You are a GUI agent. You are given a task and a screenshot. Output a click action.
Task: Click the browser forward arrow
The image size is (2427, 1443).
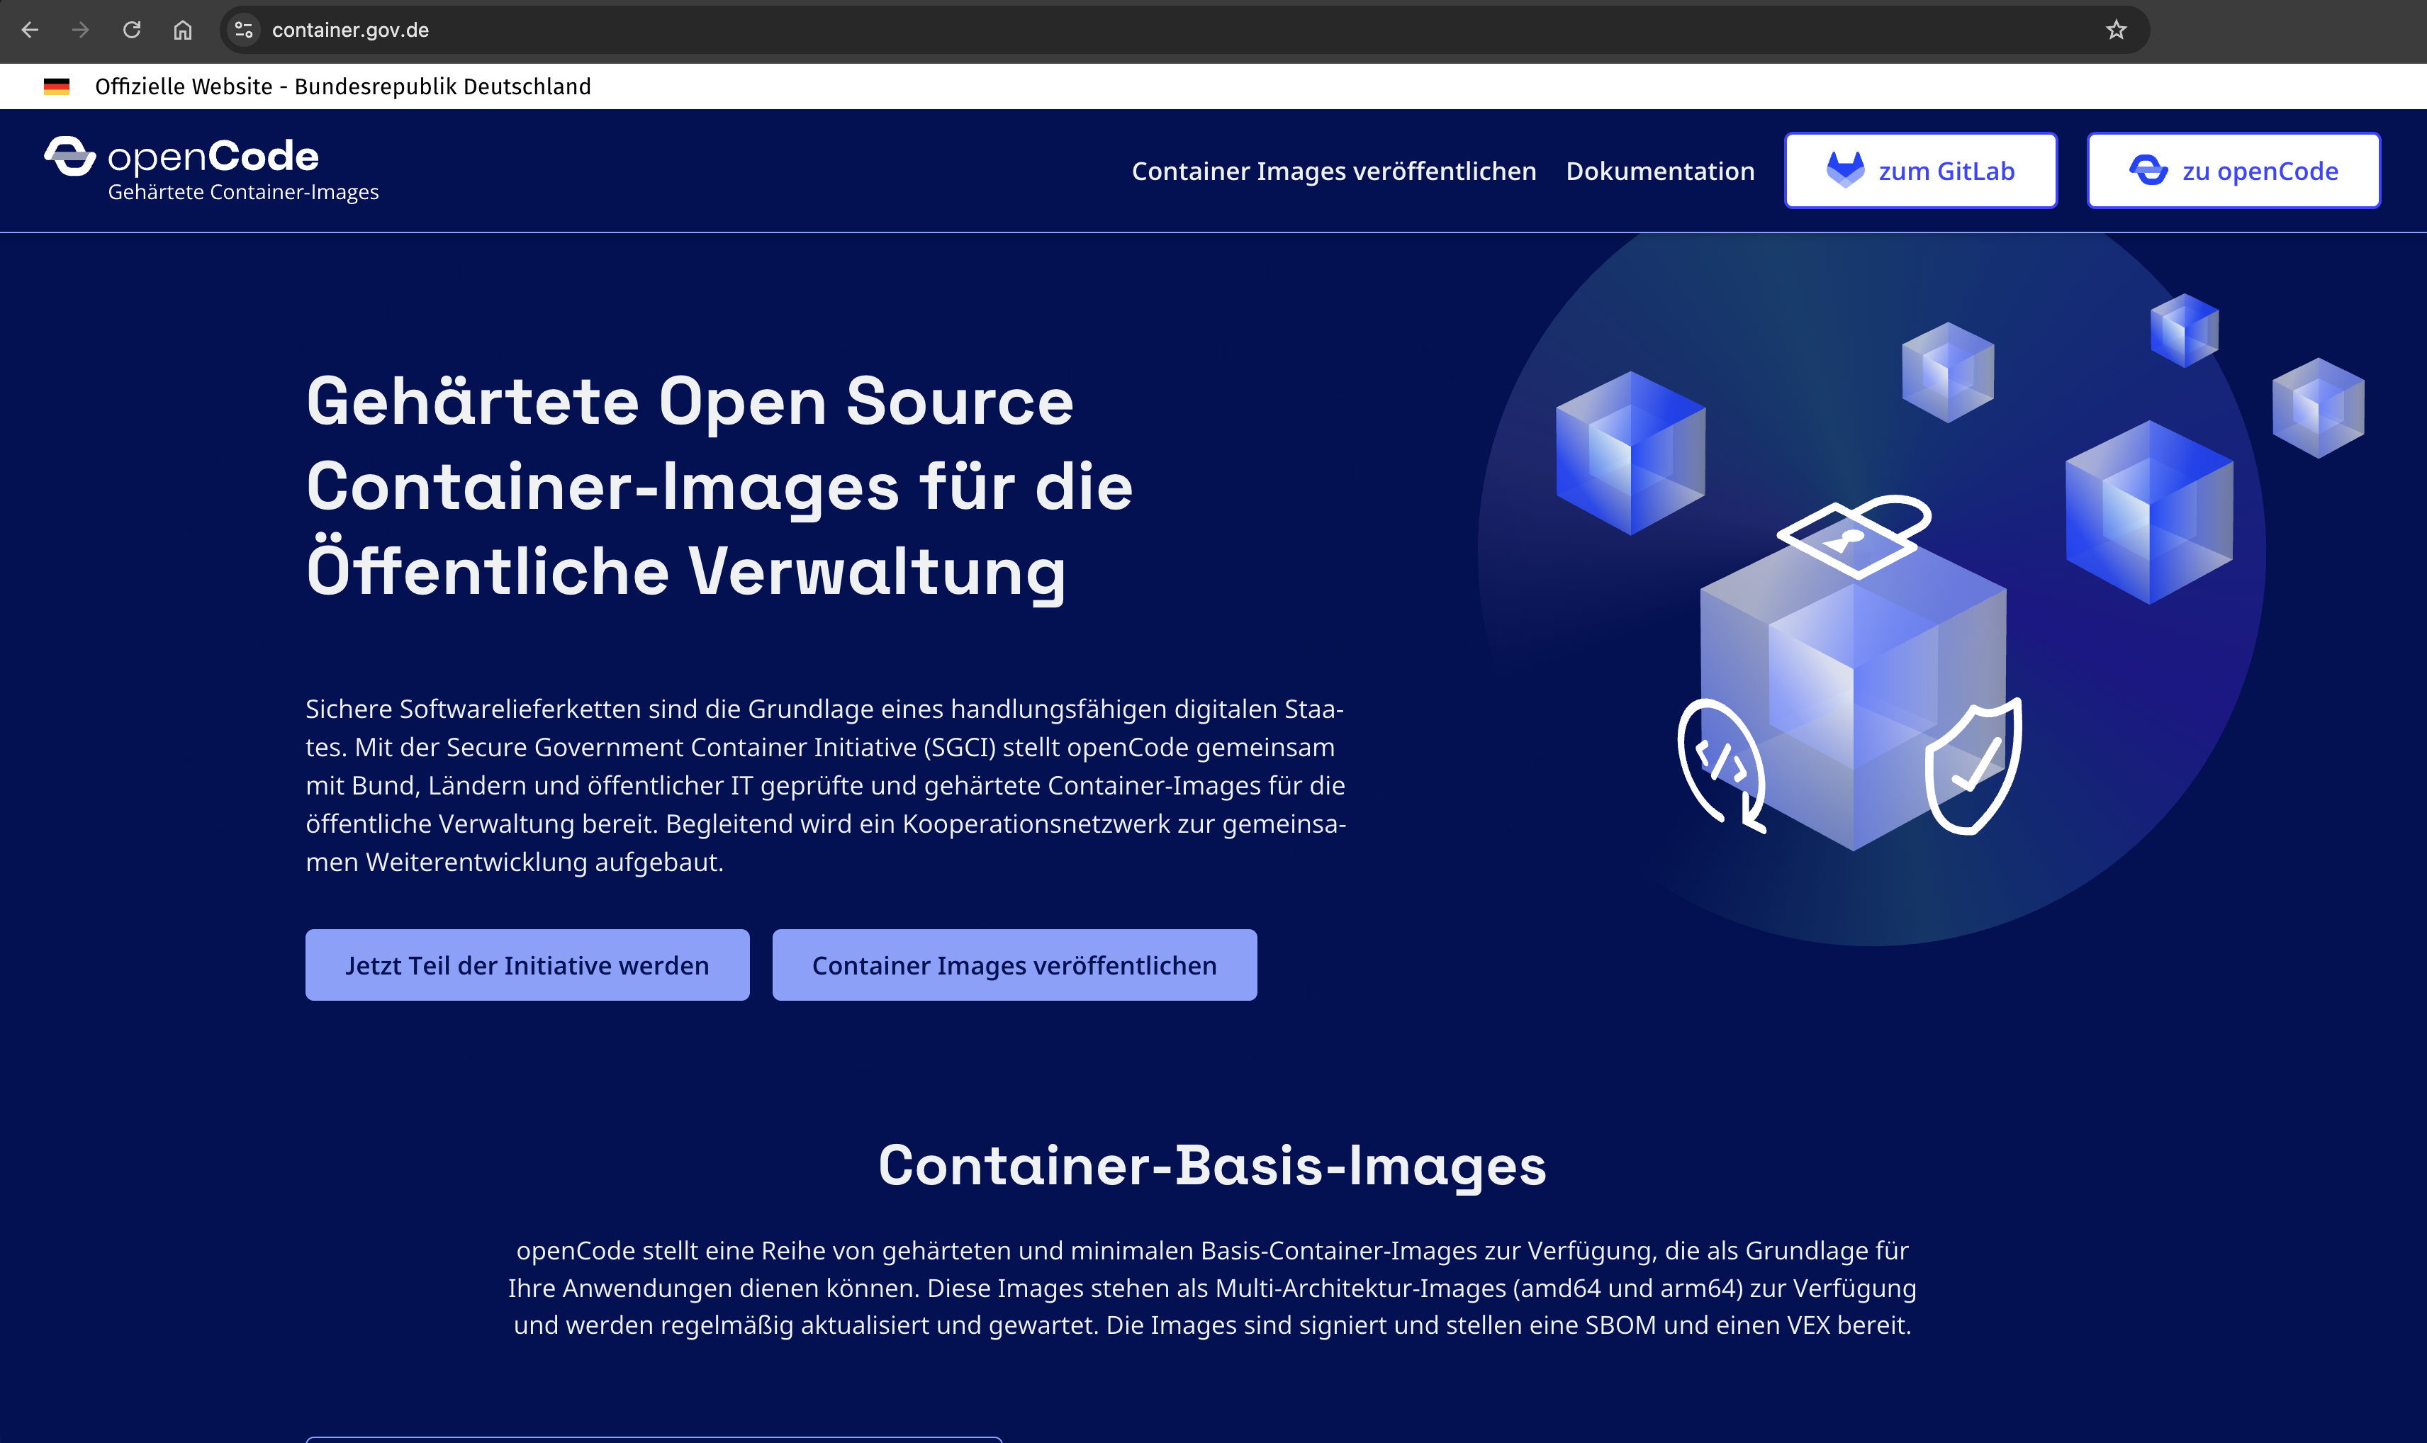[79, 30]
